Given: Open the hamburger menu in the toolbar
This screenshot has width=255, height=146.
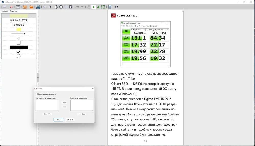Looking at the screenshot, I should 5,7.
